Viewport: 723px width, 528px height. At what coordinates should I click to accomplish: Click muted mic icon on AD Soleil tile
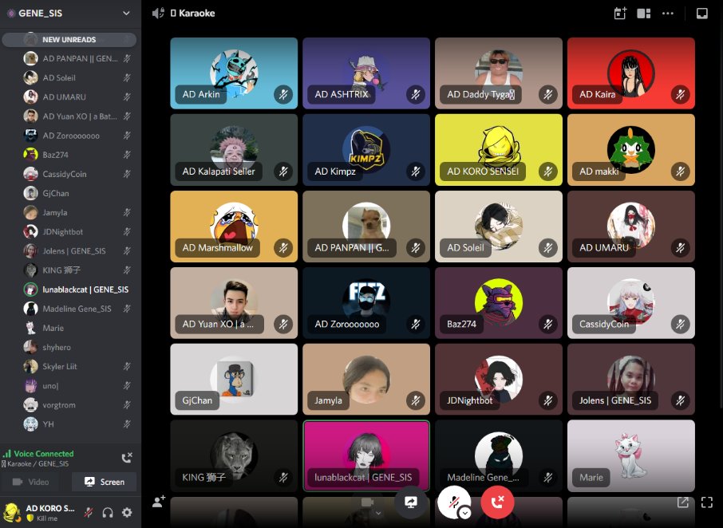[x=547, y=248]
